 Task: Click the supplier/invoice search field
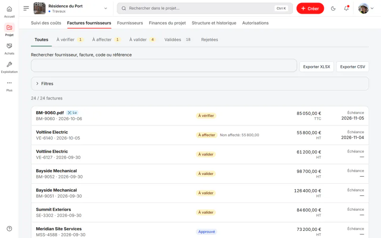click(164, 65)
